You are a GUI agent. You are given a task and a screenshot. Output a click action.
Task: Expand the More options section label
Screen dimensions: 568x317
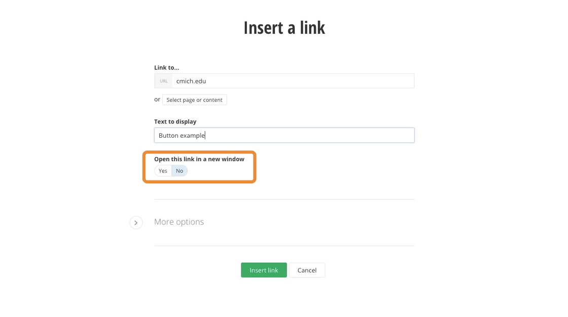(x=179, y=222)
